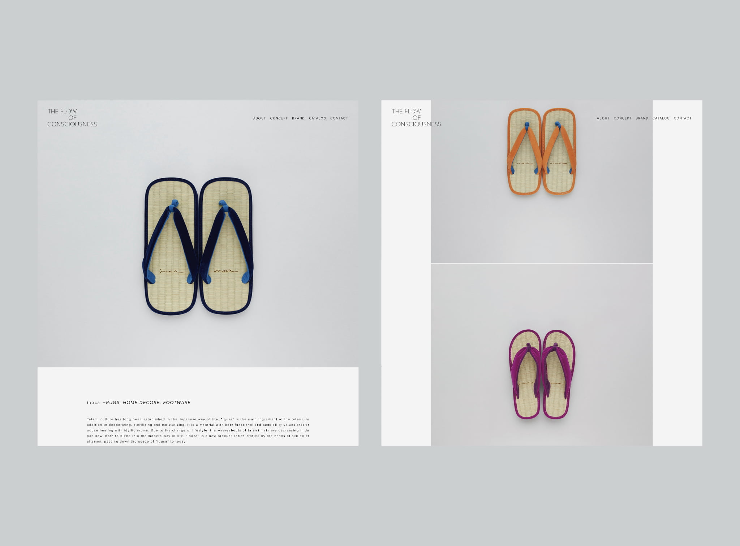Screen dimensions: 740x546
Task: Click the right sandal of the navy pair
Action: click(226, 246)
